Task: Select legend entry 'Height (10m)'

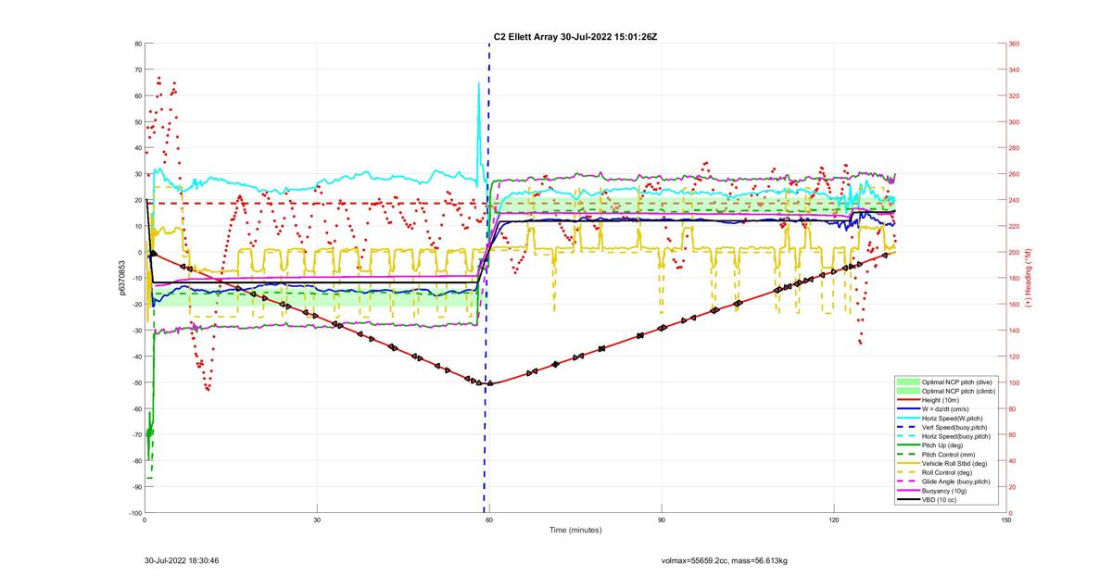Action: click(941, 400)
